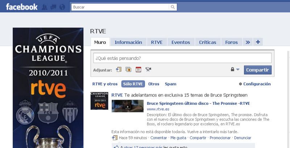Open notifications globe icon
This screenshot has height=148, width=290.
tap(62, 7)
